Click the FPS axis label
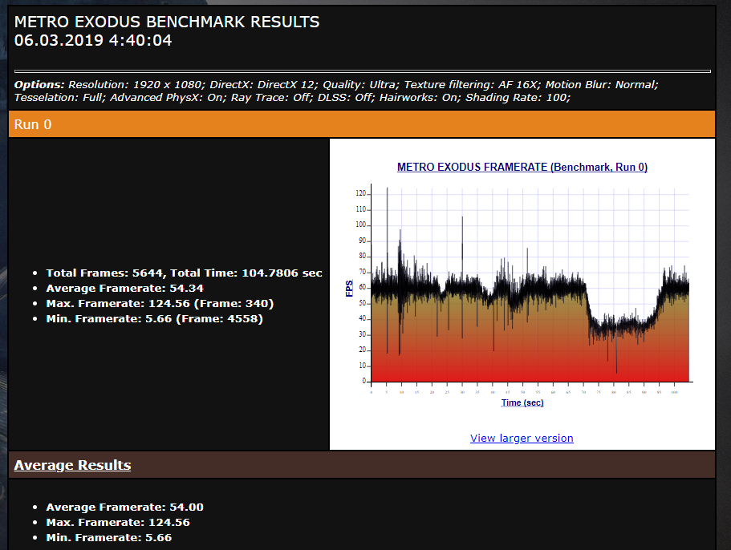 click(349, 289)
